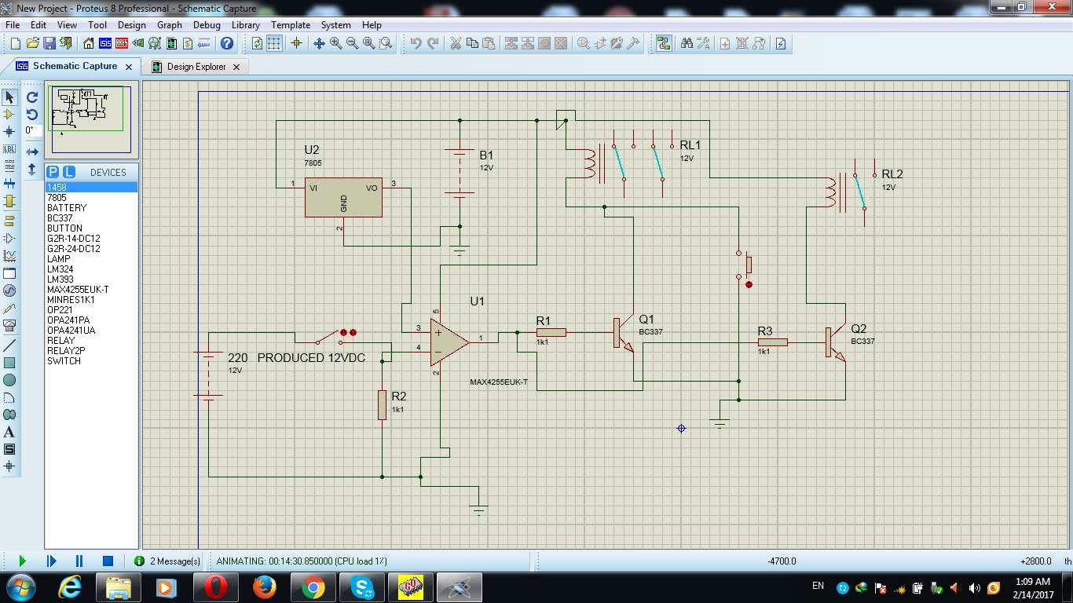
Task: Select the Buses mode tool
Action: click(9, 183)
